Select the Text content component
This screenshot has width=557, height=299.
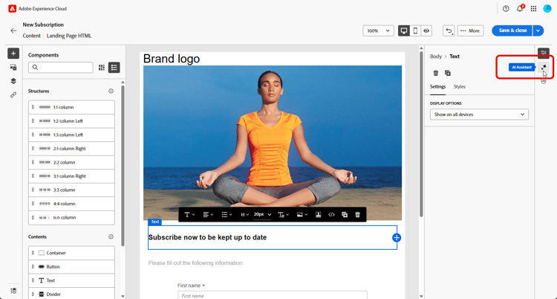click(71, 280)
